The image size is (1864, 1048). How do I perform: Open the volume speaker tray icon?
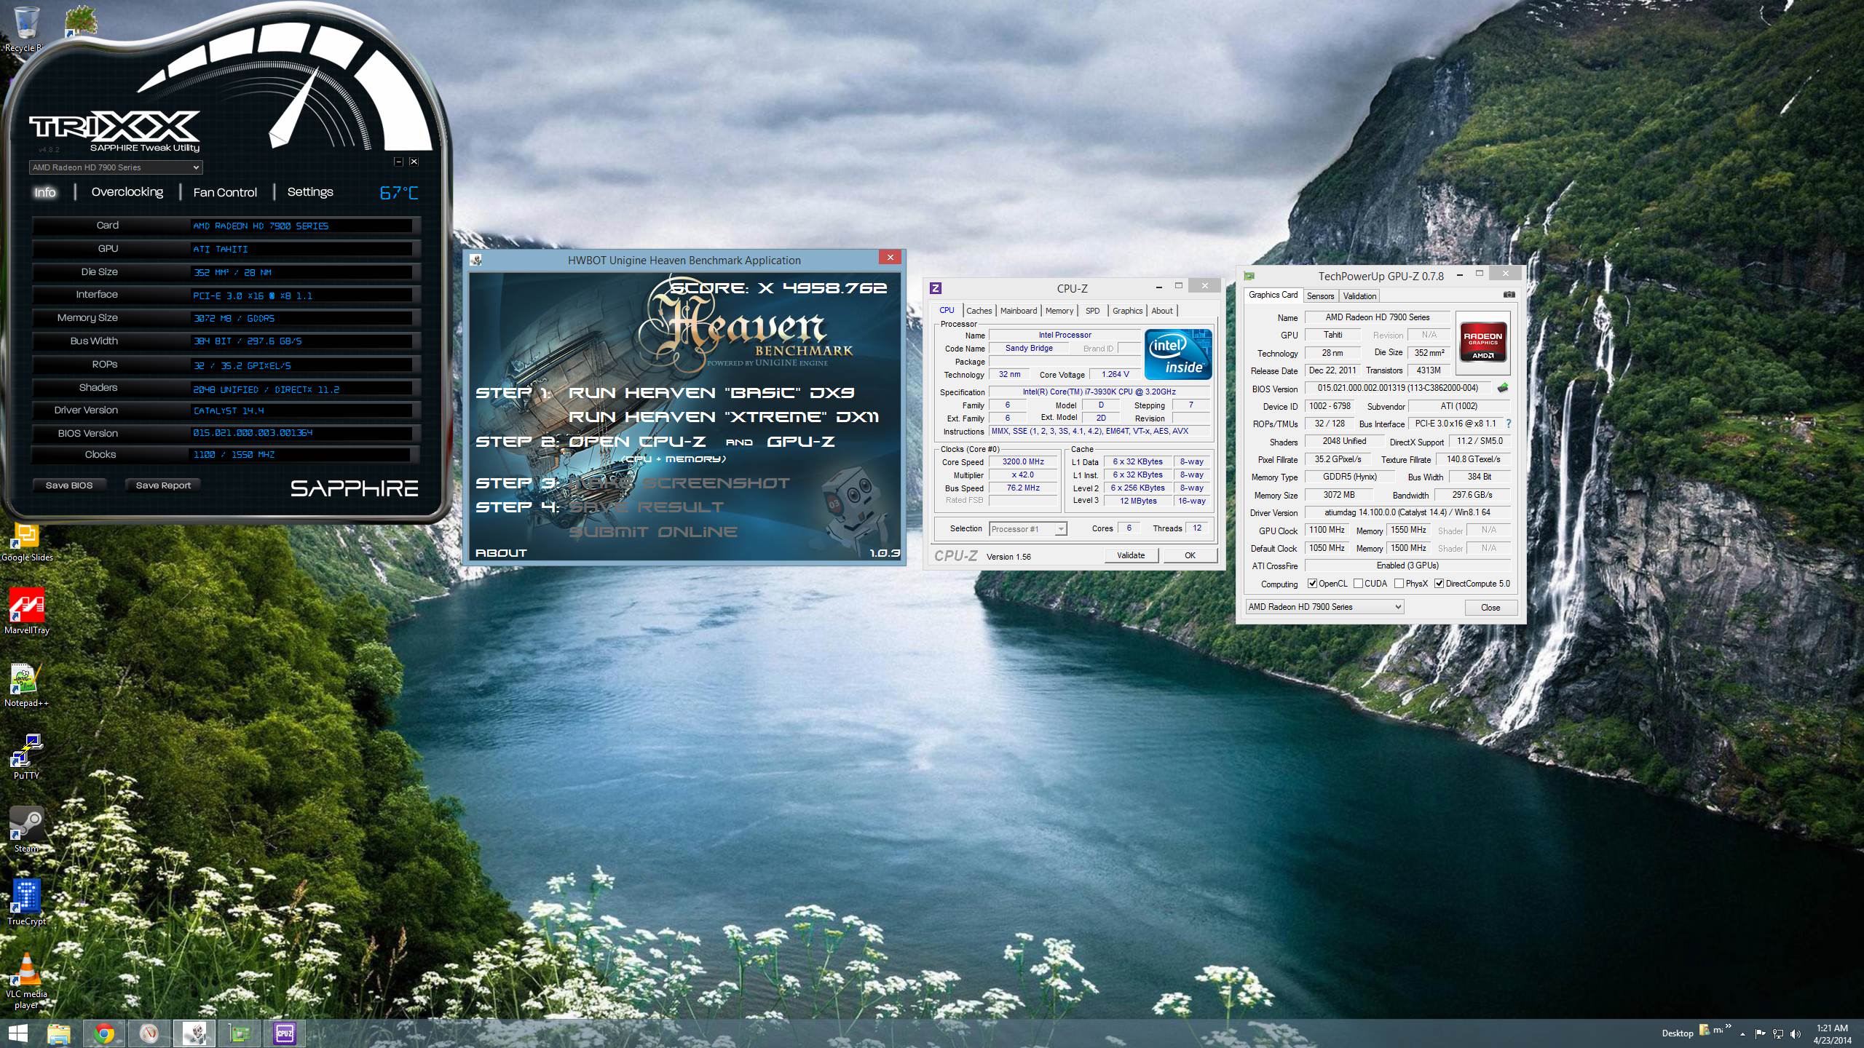[x=1796, y=1033]
